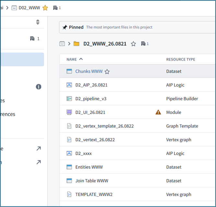Open Entities WWW dataset
The image size is (216, 207).
[x=89, y=167]
